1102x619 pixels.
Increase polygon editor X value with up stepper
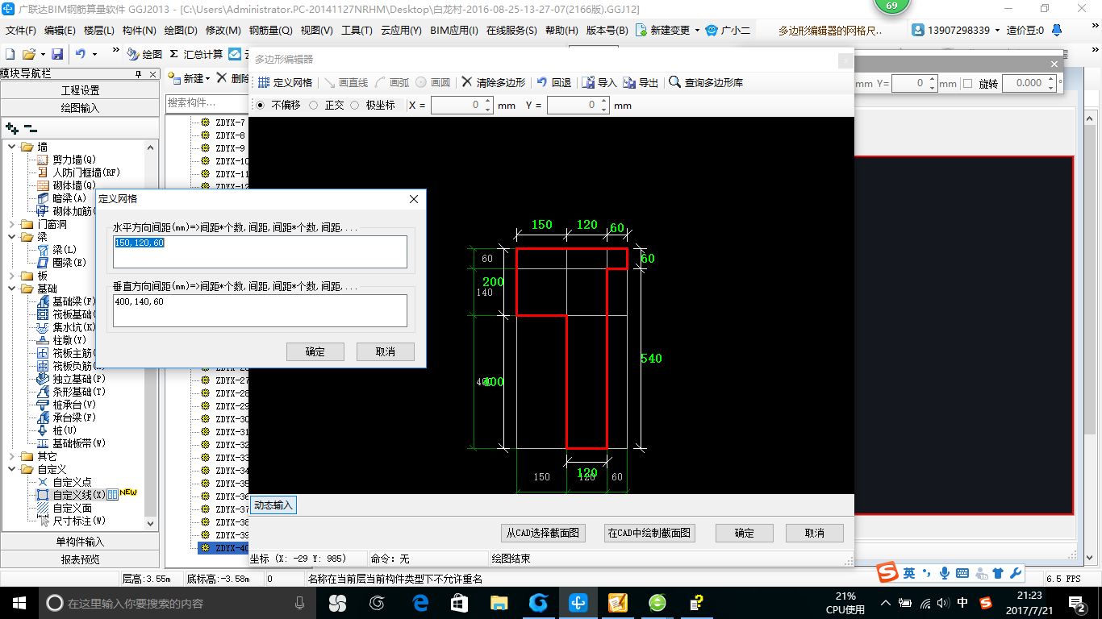pyautogui.click(x=488, y=102)
